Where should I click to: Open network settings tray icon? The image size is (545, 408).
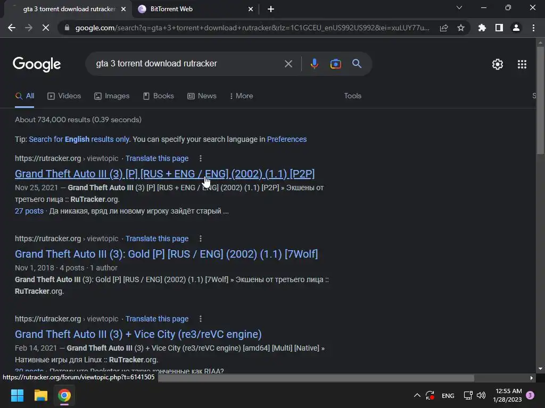click(468, 395)
